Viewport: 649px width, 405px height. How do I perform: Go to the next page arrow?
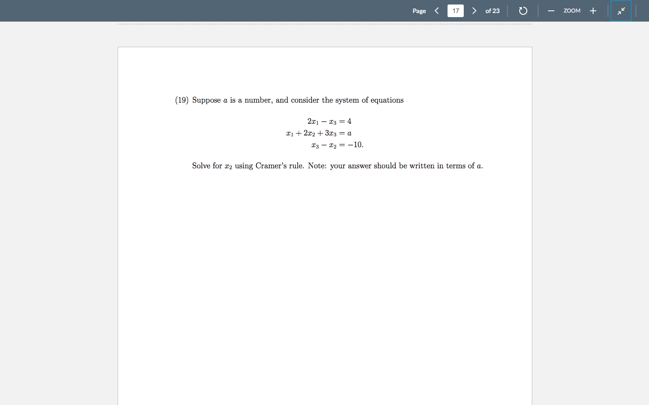click(x=474, y=11)
